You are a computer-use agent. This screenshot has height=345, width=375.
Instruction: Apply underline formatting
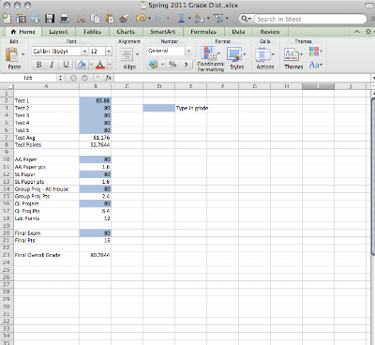point(66,65)
